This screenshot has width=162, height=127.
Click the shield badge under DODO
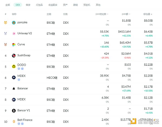pyautogui.click(x=19, y=69)
